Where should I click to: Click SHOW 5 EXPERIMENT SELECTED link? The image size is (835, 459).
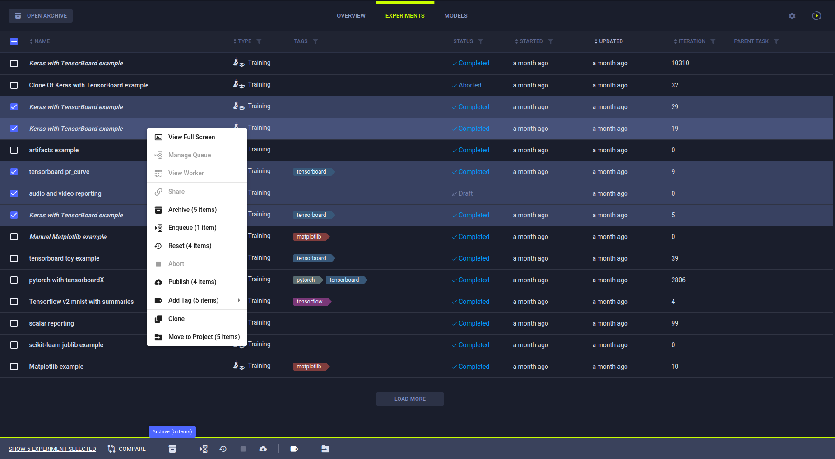(x=52, y=449)
